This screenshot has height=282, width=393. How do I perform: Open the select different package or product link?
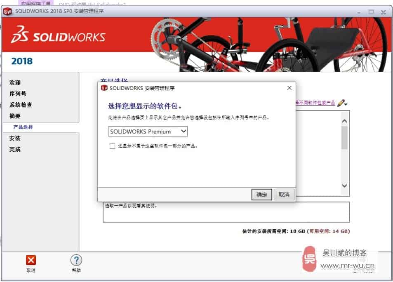coord(315,103)
